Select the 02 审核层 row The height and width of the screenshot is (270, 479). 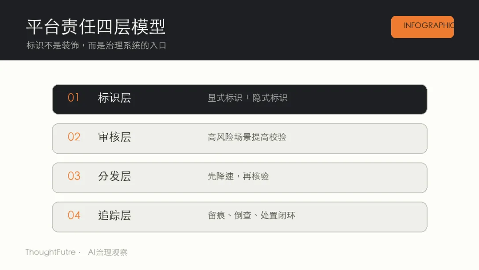click(x=239, y=139)
